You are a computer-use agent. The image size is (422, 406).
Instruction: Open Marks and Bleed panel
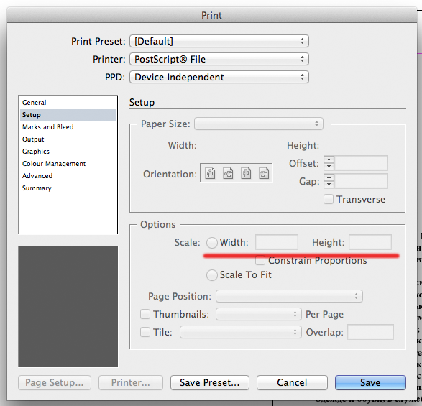click(68, 127)
